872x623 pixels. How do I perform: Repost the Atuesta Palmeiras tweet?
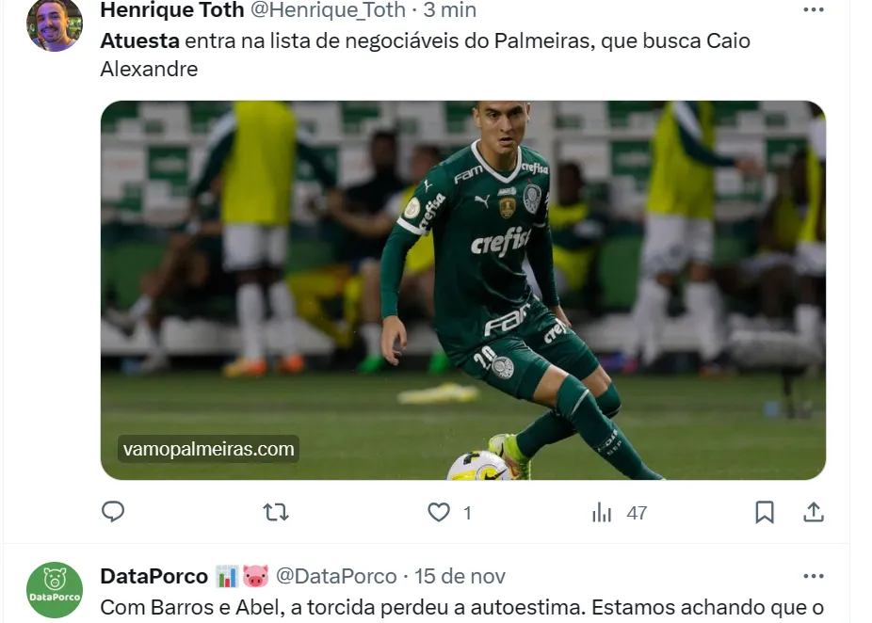tap(276, 511)
